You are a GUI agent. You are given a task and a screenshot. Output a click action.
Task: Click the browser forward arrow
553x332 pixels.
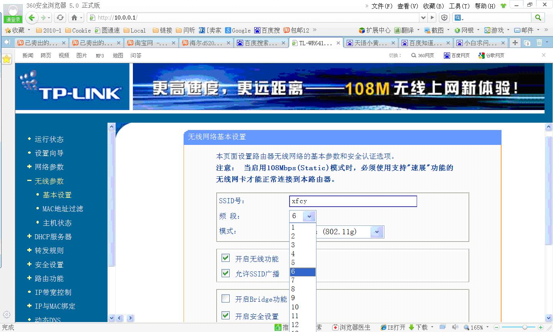pos(43,18)
